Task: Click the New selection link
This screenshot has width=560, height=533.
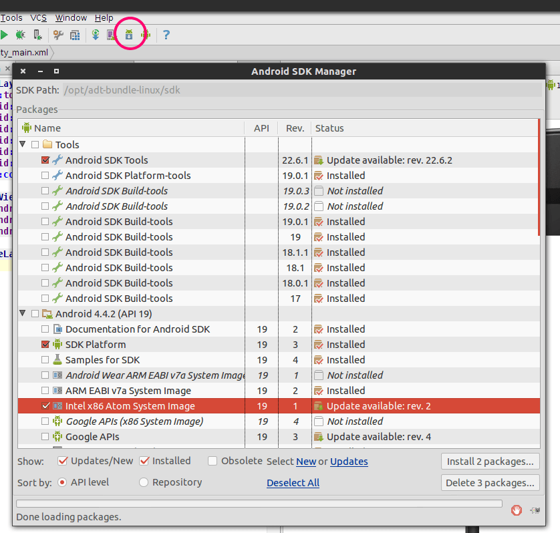Action: pyautogui.click(x=306, y=462)
